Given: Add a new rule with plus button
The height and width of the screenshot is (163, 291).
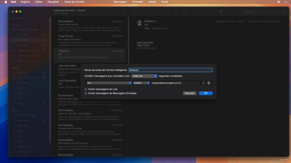Looking at the screenshot, I should pyautogui.click(x=209, y=83).
